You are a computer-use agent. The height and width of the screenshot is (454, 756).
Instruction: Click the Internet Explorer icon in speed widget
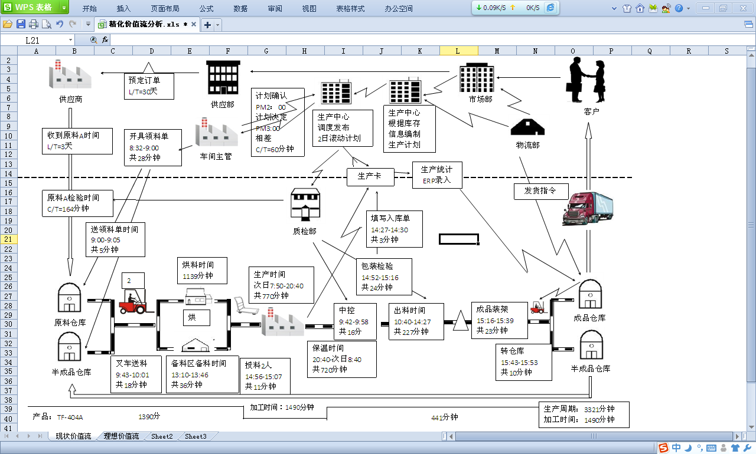click(550, 8)
